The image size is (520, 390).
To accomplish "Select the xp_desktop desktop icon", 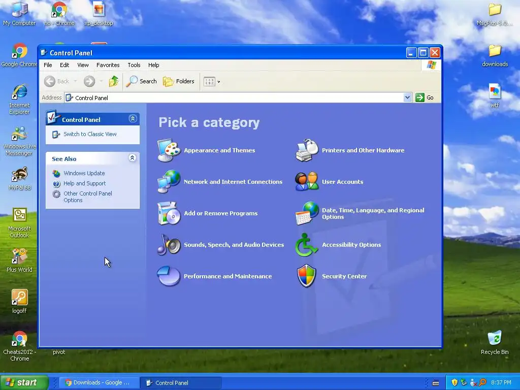I will coord(99,14).
